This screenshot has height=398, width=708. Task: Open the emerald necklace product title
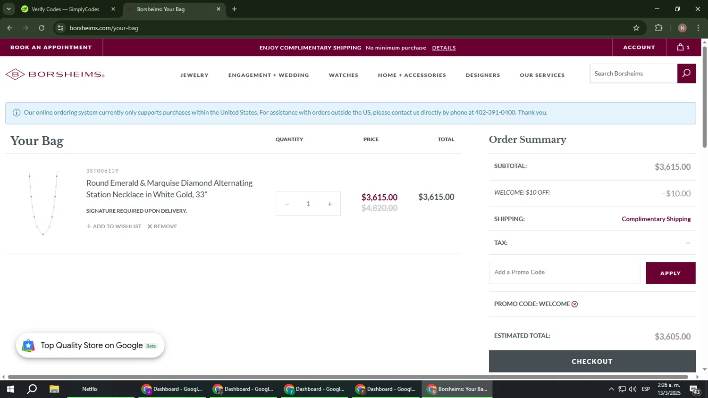(169, 189)
